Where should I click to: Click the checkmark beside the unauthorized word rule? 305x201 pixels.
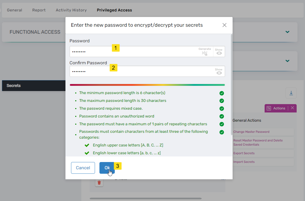[x=222, y=116]
